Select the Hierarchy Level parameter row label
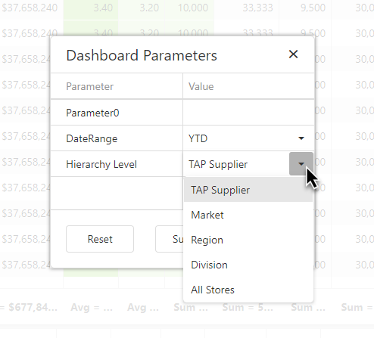Screen dimensions: 374x338 point(101,164)
